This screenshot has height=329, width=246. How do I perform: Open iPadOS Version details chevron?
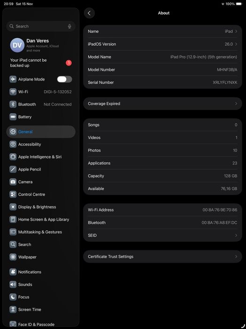[x=236, y=44]
